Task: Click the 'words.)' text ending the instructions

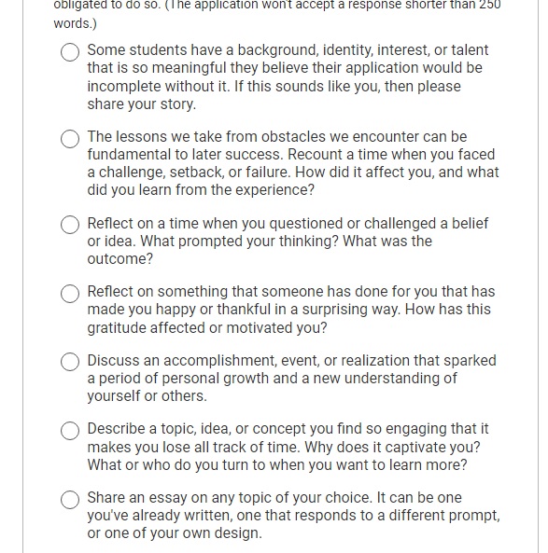Action: tap(76, 23)
